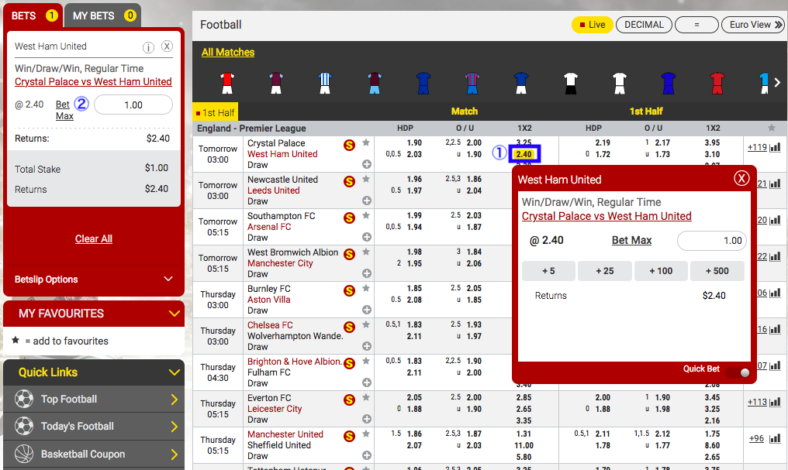
Task: Favourite the Brighton & Hove Albion match star
Action: 366,361
